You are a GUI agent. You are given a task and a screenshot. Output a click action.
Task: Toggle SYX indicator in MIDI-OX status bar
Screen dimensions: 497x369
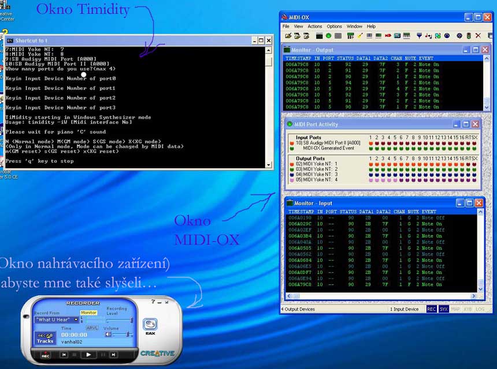point(443,309)
